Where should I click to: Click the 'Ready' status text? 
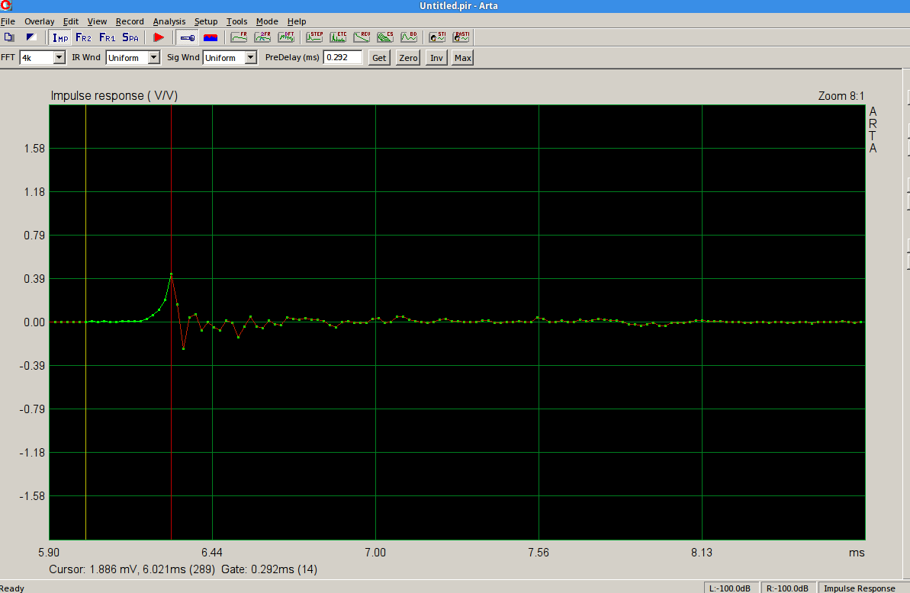click(x=12, y=588)
